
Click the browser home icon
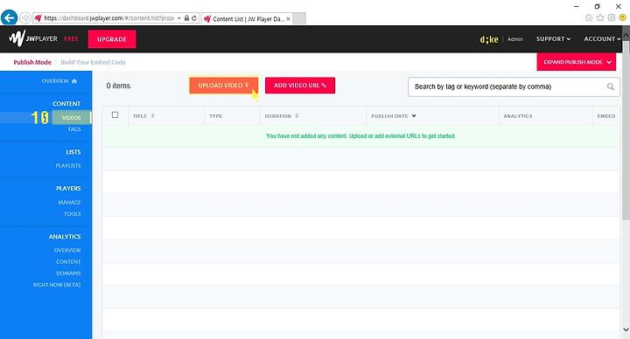point(589,17)
